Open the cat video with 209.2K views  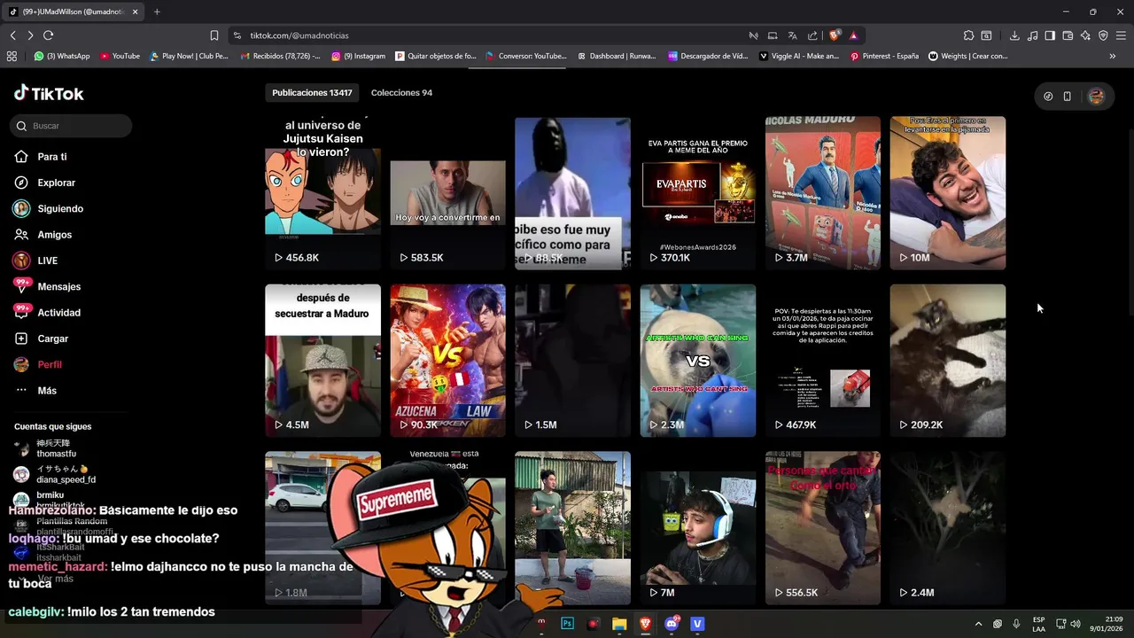point(948,361)
